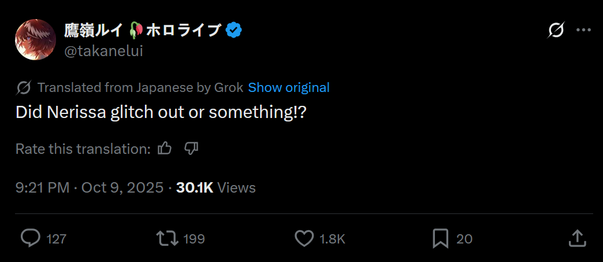603x262 pixels.
Task: Open the Grok icon in the tweet header
Action: click(556, 30)
